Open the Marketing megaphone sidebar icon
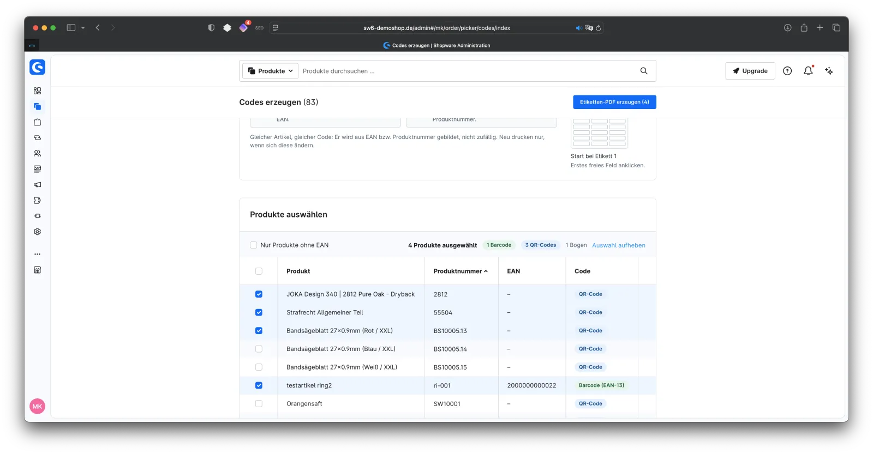873x454 pixels. (x=37, y=185)
